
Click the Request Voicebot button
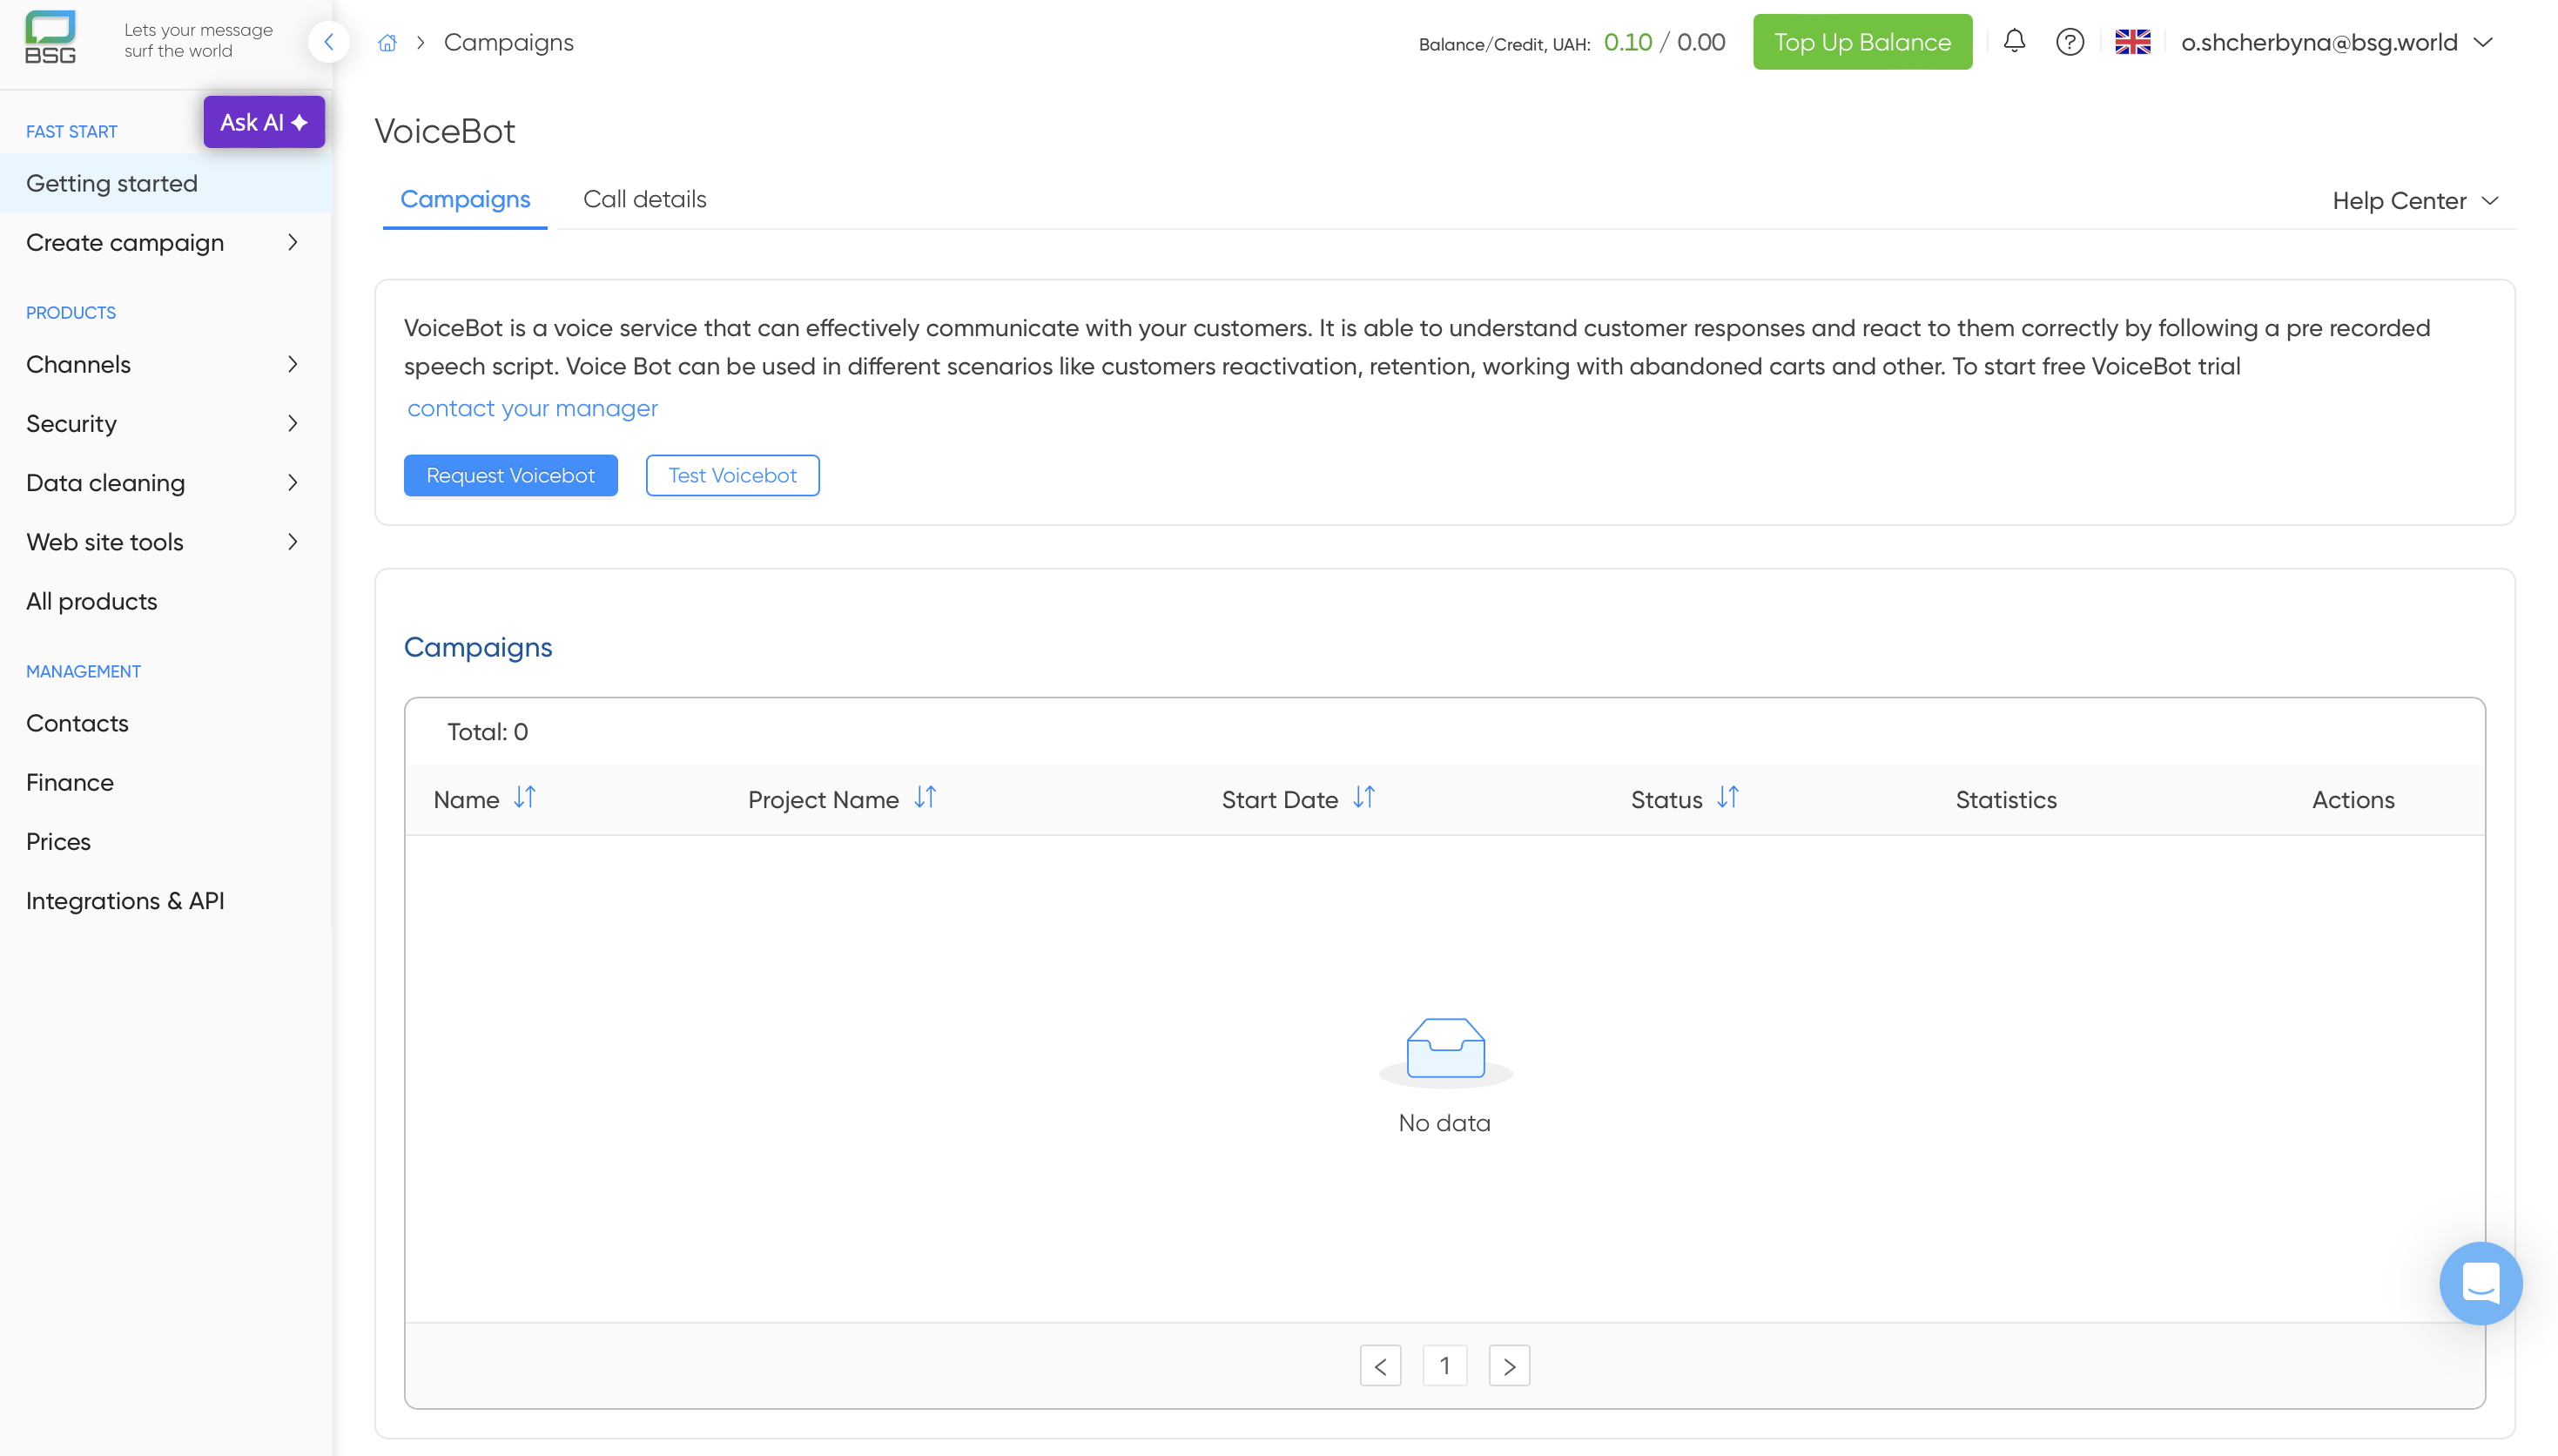(510, 476)
